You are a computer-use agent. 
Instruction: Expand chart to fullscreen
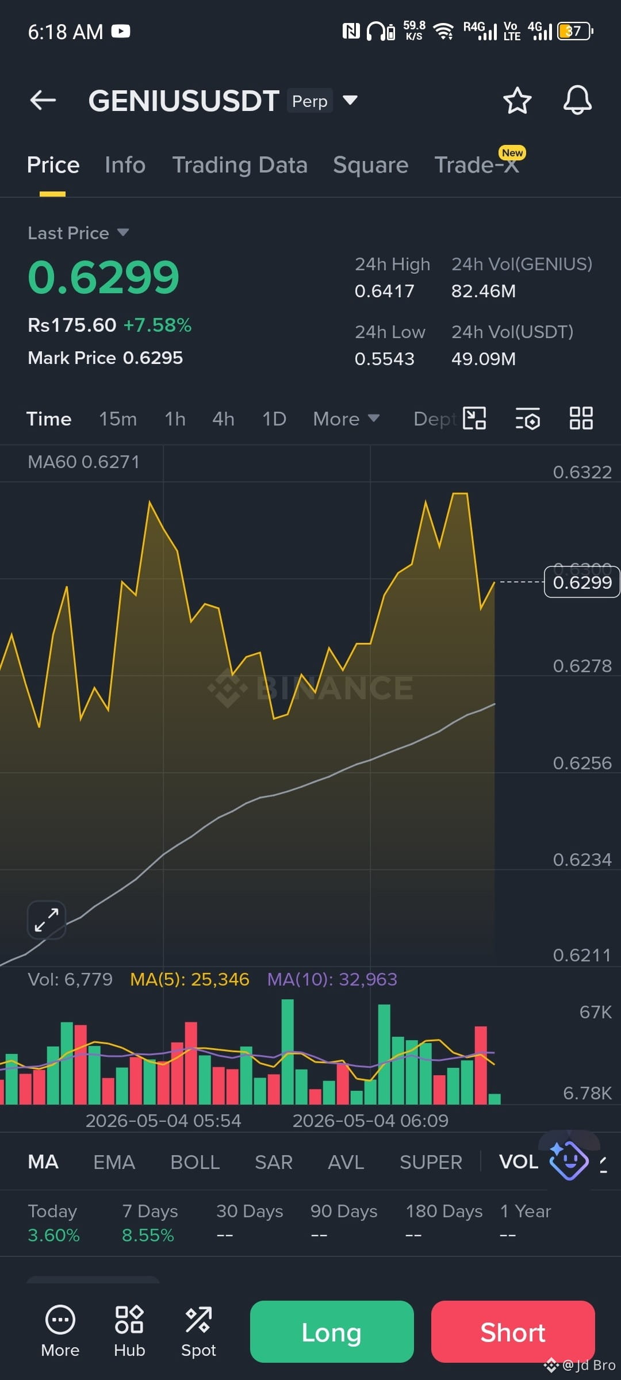[46, 920]
